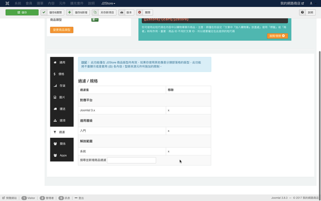Click the green 商品類型 badge
Viewport: 321px width, 201px height.
95,20
